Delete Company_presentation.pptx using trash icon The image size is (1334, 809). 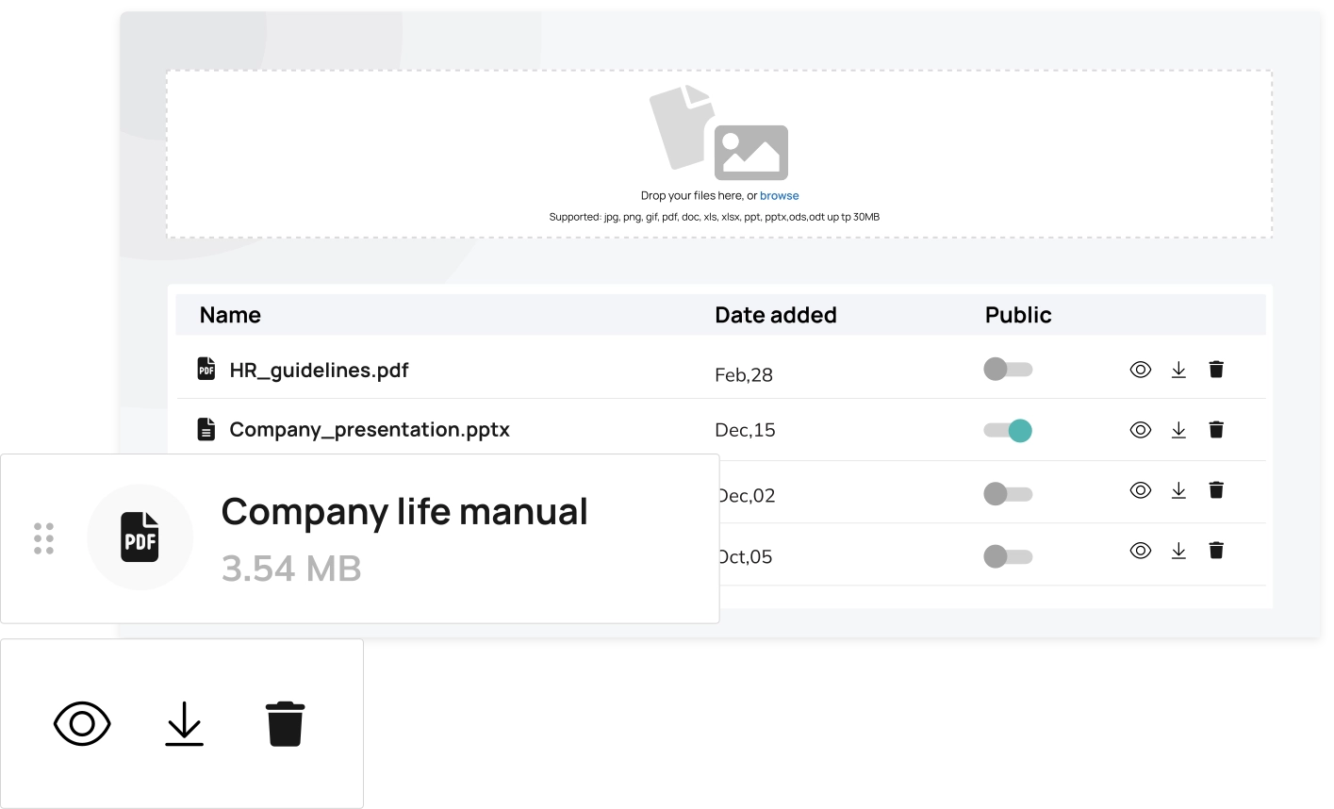click(1216, 430)
